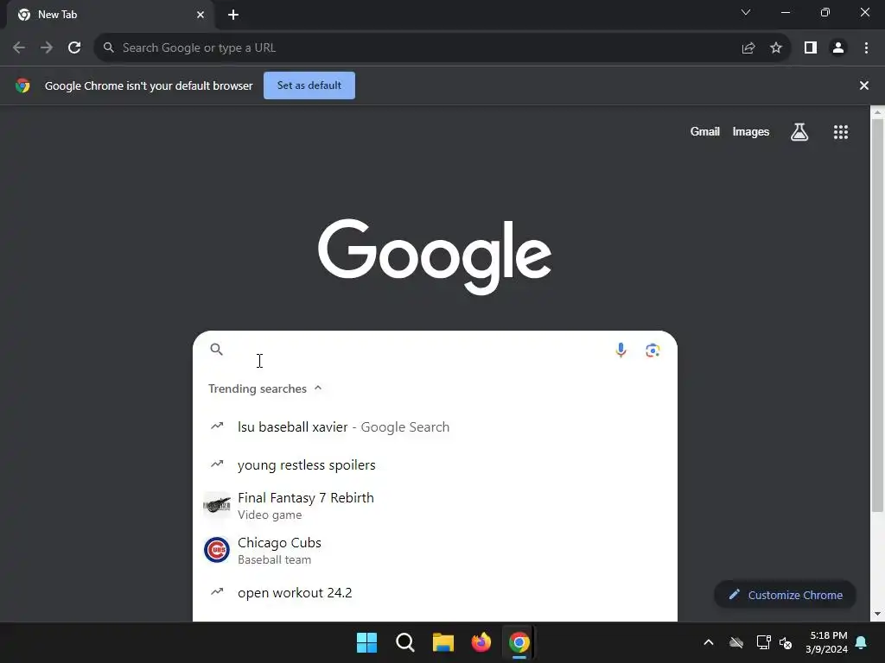
Task: Open the Google apps grid
Action: tap(840, 132)
